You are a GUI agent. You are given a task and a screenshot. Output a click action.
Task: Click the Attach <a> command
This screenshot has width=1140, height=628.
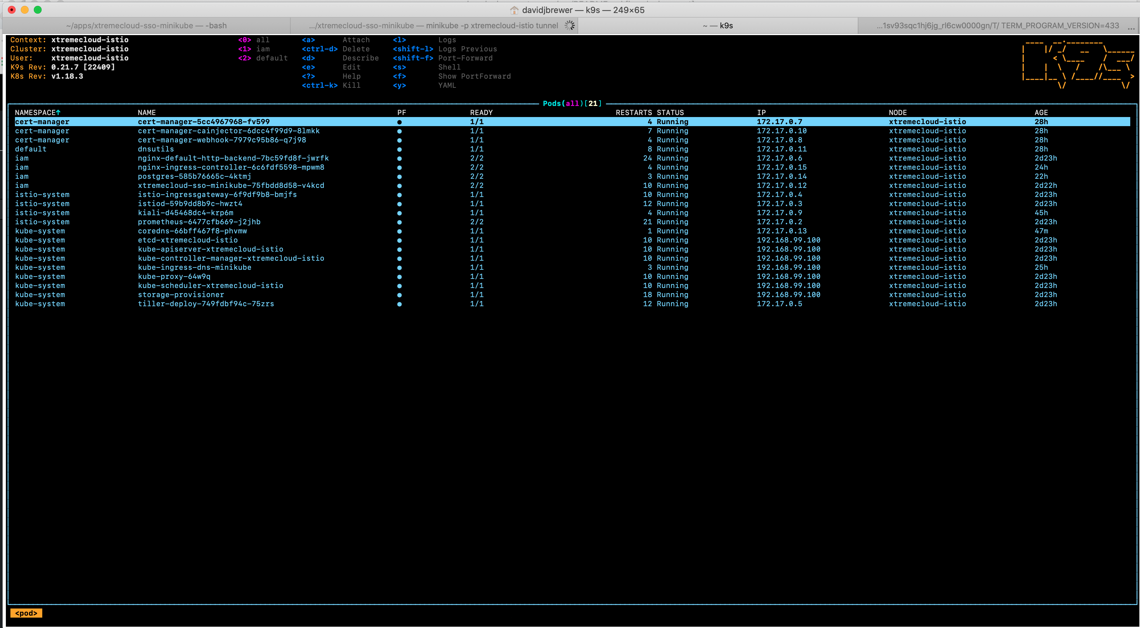[336, 40]
